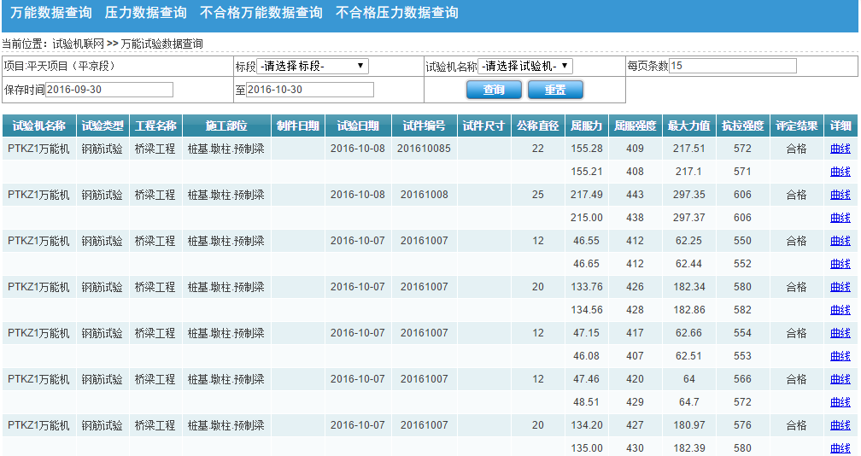Open 曲线 link for specimen 201610085
The image size is (861, 456).
(840, 149)
